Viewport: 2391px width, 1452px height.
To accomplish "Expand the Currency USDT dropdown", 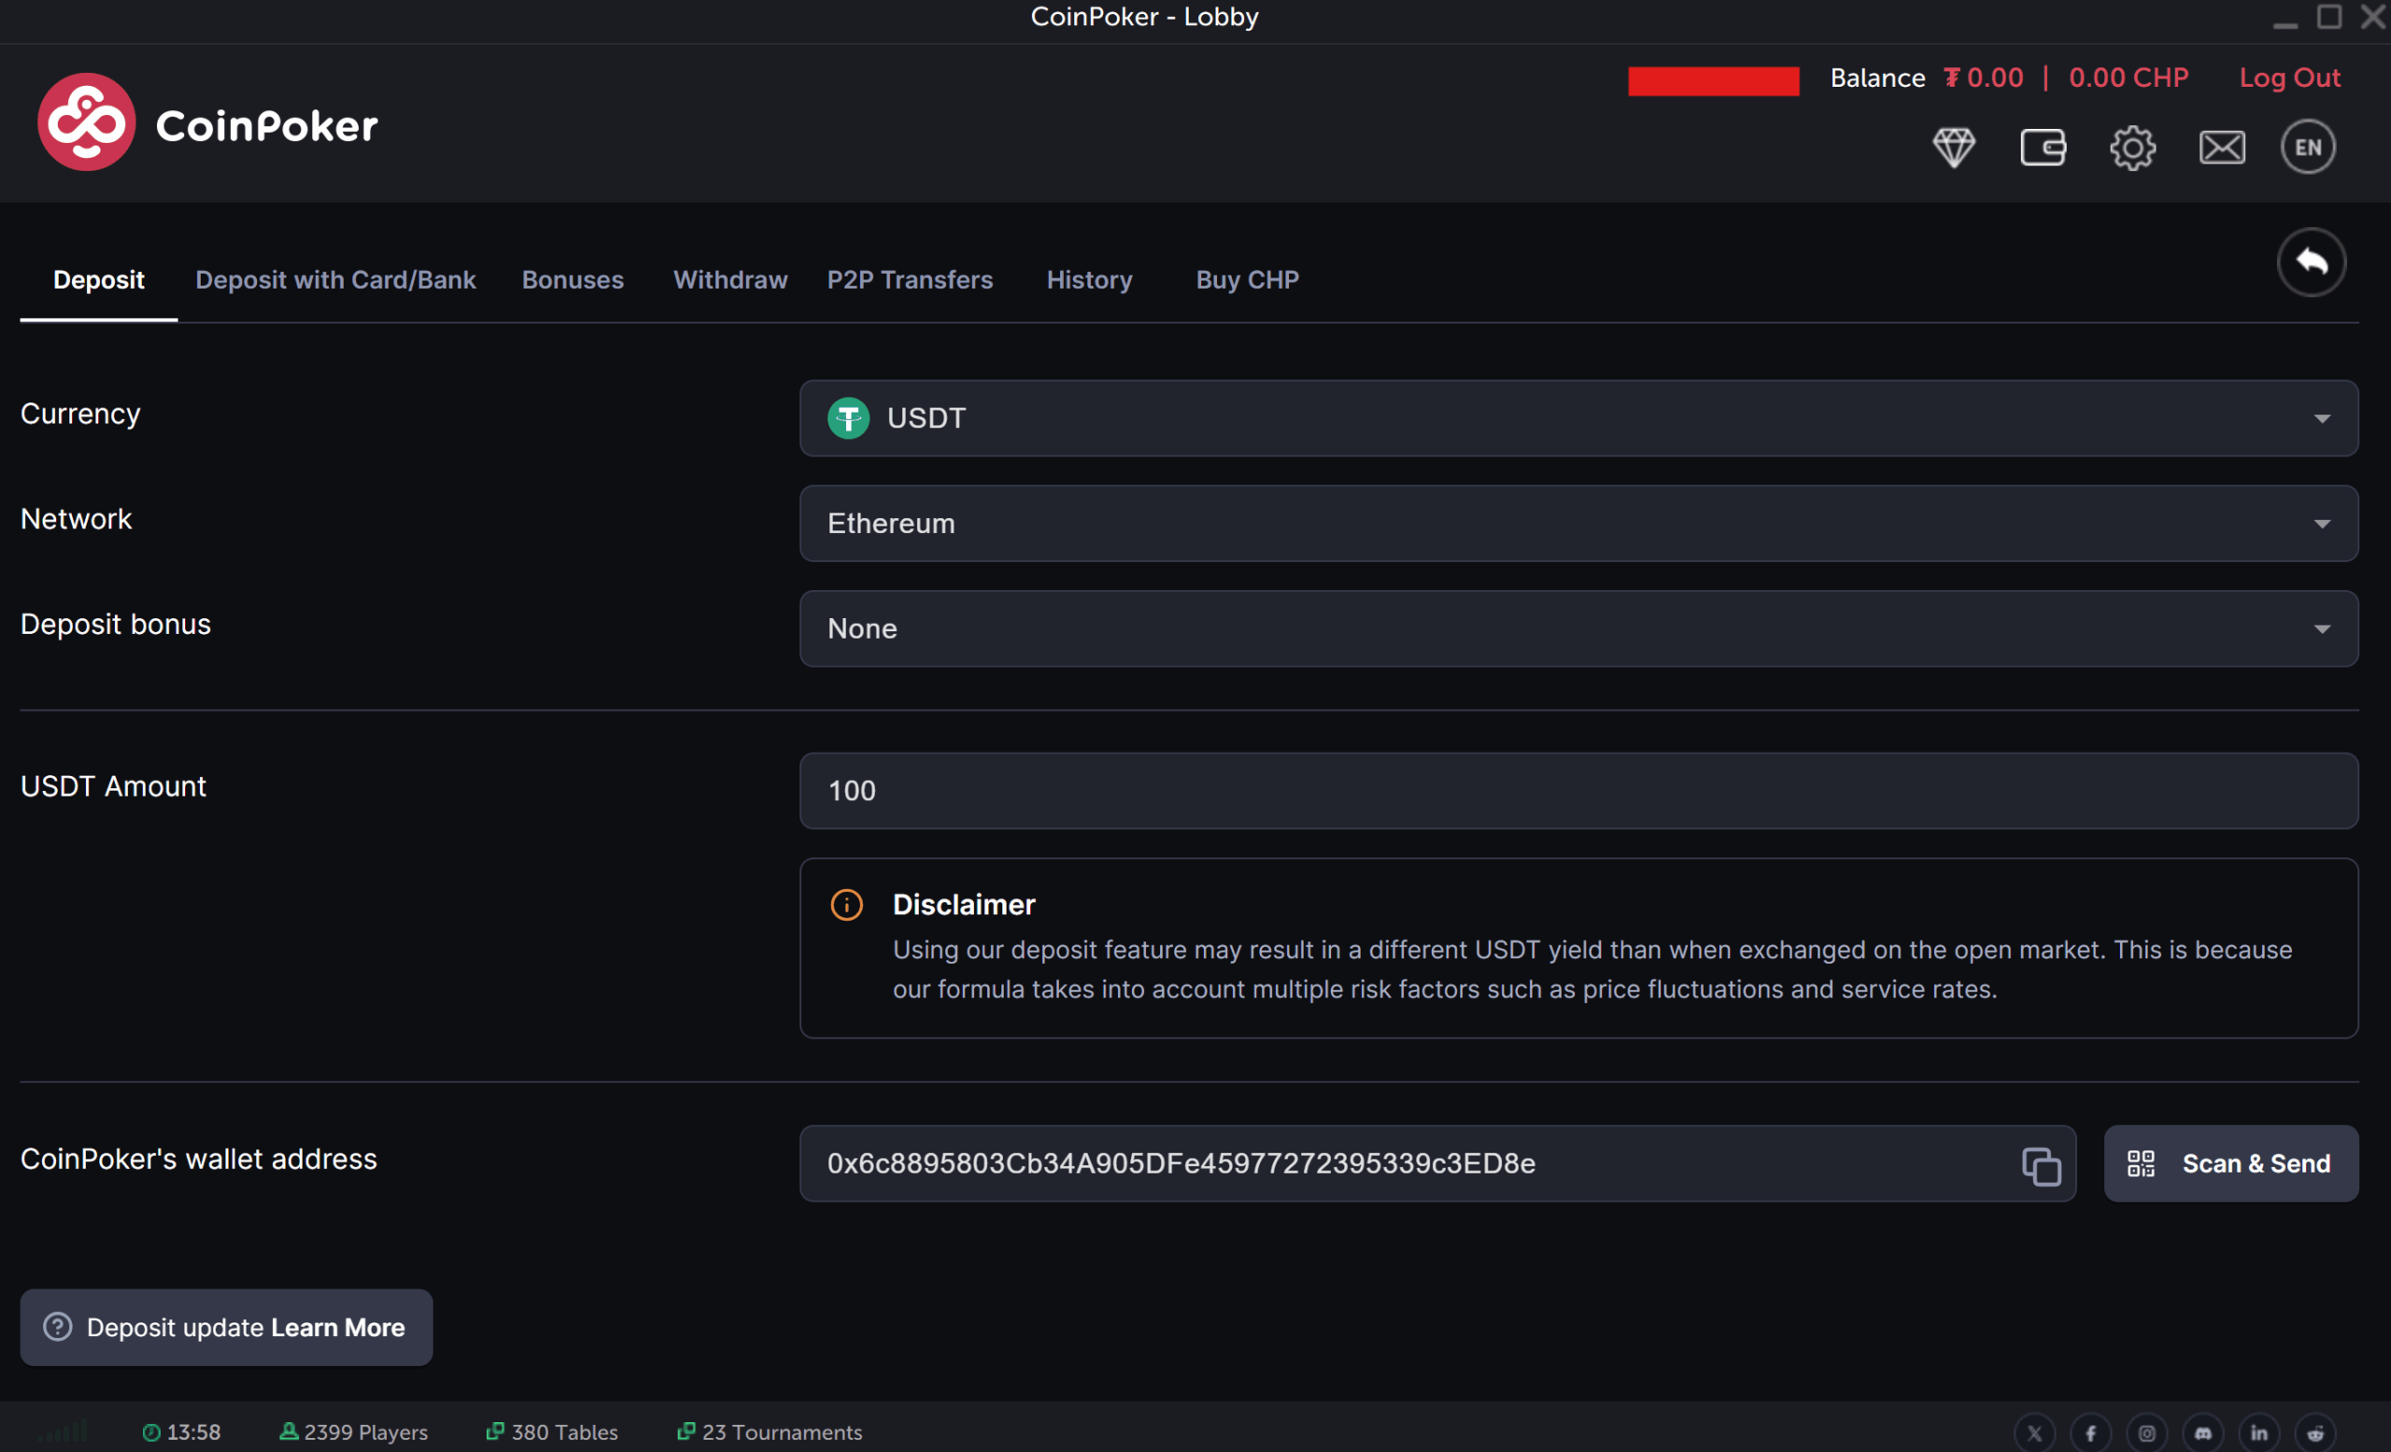I will click(1578, 418).
